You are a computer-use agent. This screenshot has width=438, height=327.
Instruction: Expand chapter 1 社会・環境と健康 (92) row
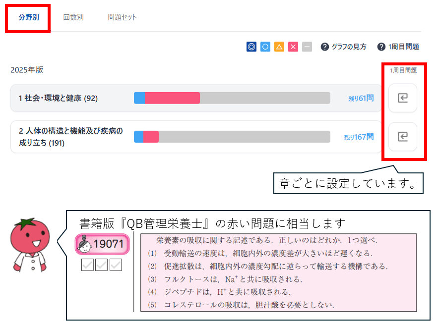point(59,98)
